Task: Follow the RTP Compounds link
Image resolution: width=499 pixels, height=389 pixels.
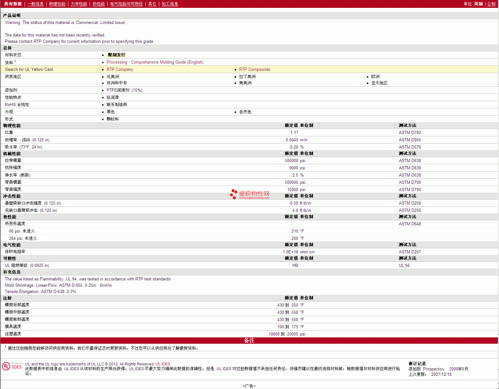Action: (x=254, y=70)
